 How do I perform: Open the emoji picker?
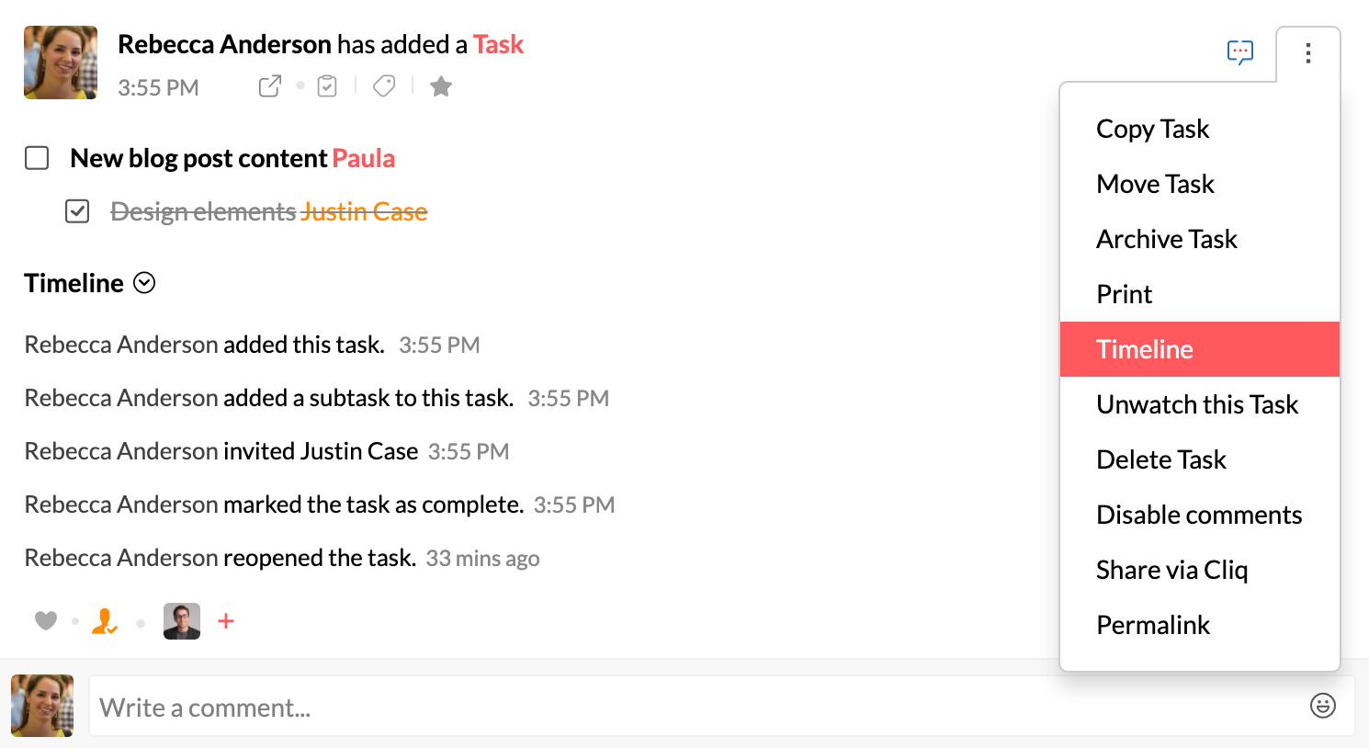[x=1322, y=706]
